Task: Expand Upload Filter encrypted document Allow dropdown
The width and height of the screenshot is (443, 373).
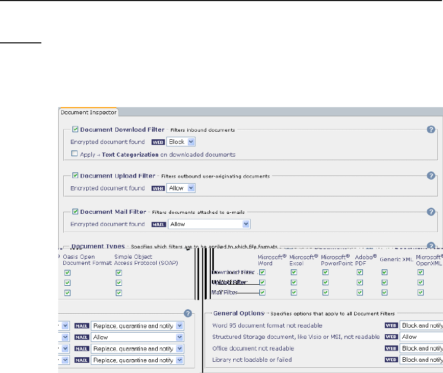Action: [x=182, y=188]
